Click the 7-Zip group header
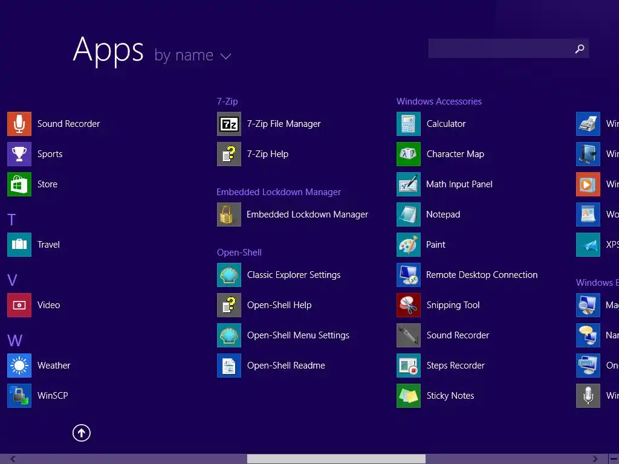619x464 pixels. tap(227, 101)
